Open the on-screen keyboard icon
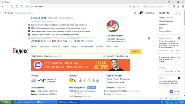Image resolution: width=185 pixels, height=104 pixels. pos(126,51)
